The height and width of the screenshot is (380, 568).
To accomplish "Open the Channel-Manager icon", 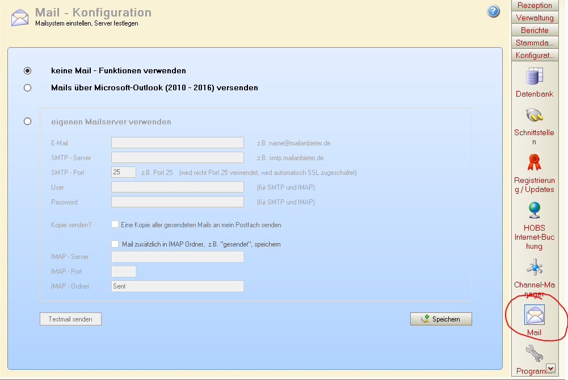I will pos(534,267).
